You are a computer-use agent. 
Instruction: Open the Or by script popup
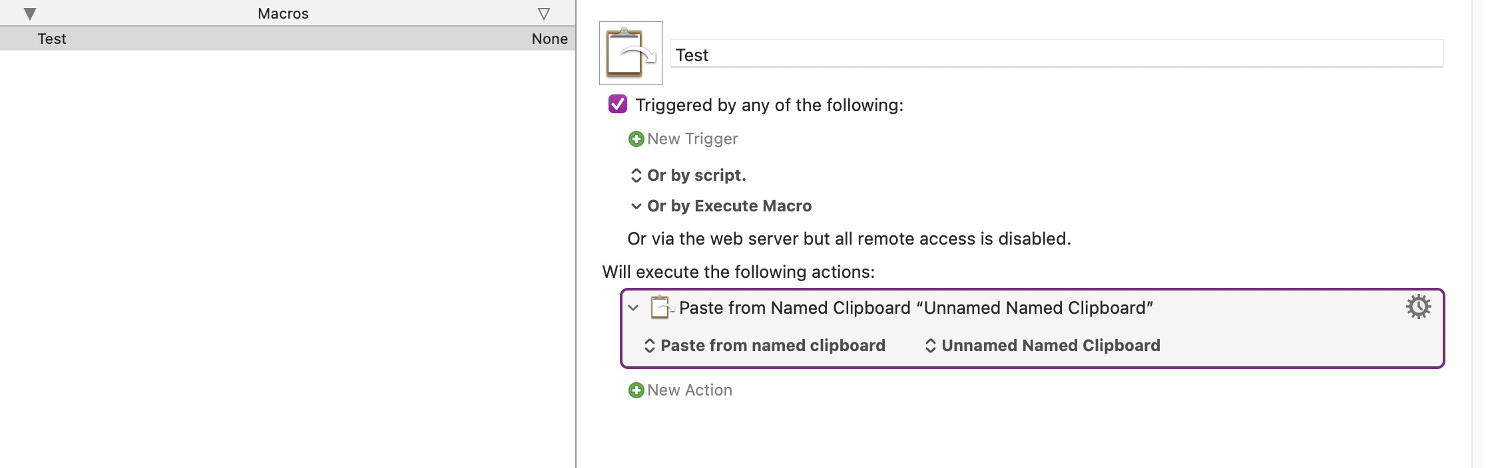tap(688, 175)
